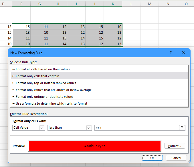Confirm the rule with OK

click(x=152, y=158)
